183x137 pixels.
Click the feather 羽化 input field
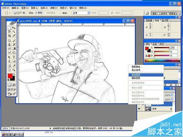39,13
